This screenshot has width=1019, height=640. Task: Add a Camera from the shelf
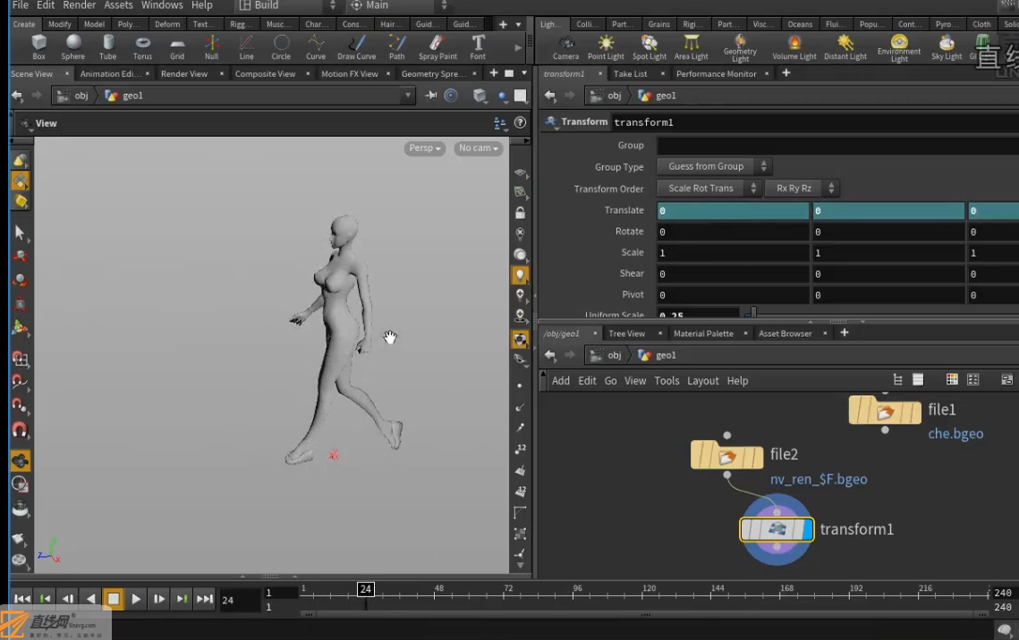[565, 47]
